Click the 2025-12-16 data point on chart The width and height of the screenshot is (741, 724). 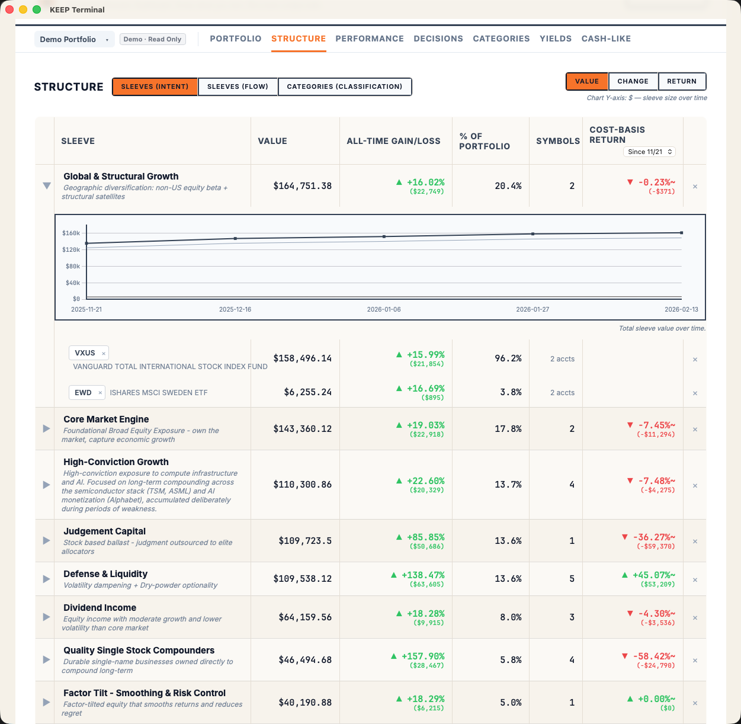235,239
